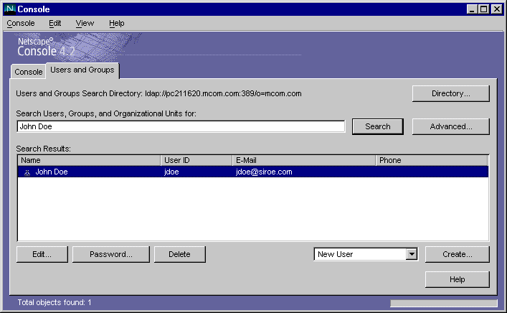Click the Password... button
Viewport: 507px width, 313px height.
point(111,254)
